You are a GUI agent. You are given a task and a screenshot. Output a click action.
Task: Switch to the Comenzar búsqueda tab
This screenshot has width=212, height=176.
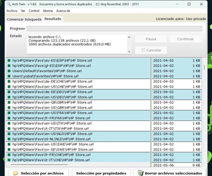[x=24, y=19]
